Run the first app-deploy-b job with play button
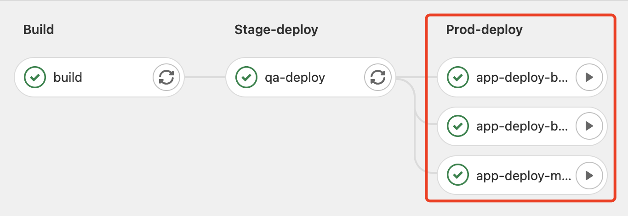 pos(589,77)
